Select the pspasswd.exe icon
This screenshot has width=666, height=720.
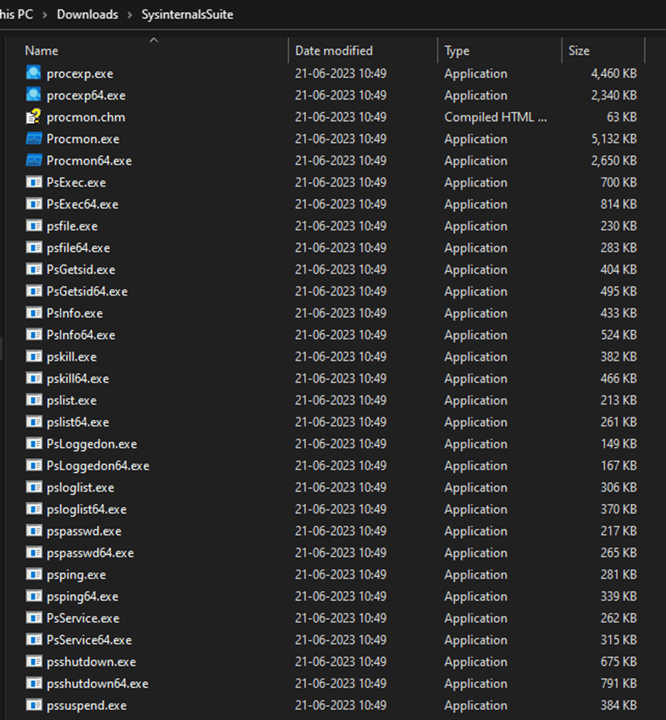tap(33, 531)
